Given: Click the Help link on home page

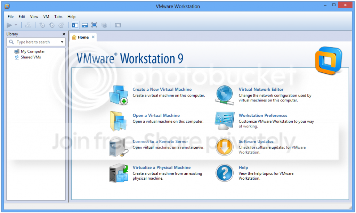Looking at the screenshot, I should [x=243, y=167].
